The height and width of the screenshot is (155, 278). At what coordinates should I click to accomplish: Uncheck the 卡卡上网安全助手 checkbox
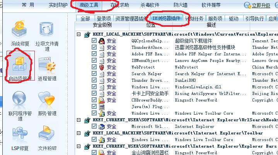click(94, 93)
